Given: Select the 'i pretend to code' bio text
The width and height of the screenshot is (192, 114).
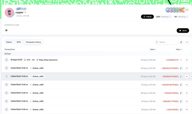Looking at the screenshot, I should (12, 25).
